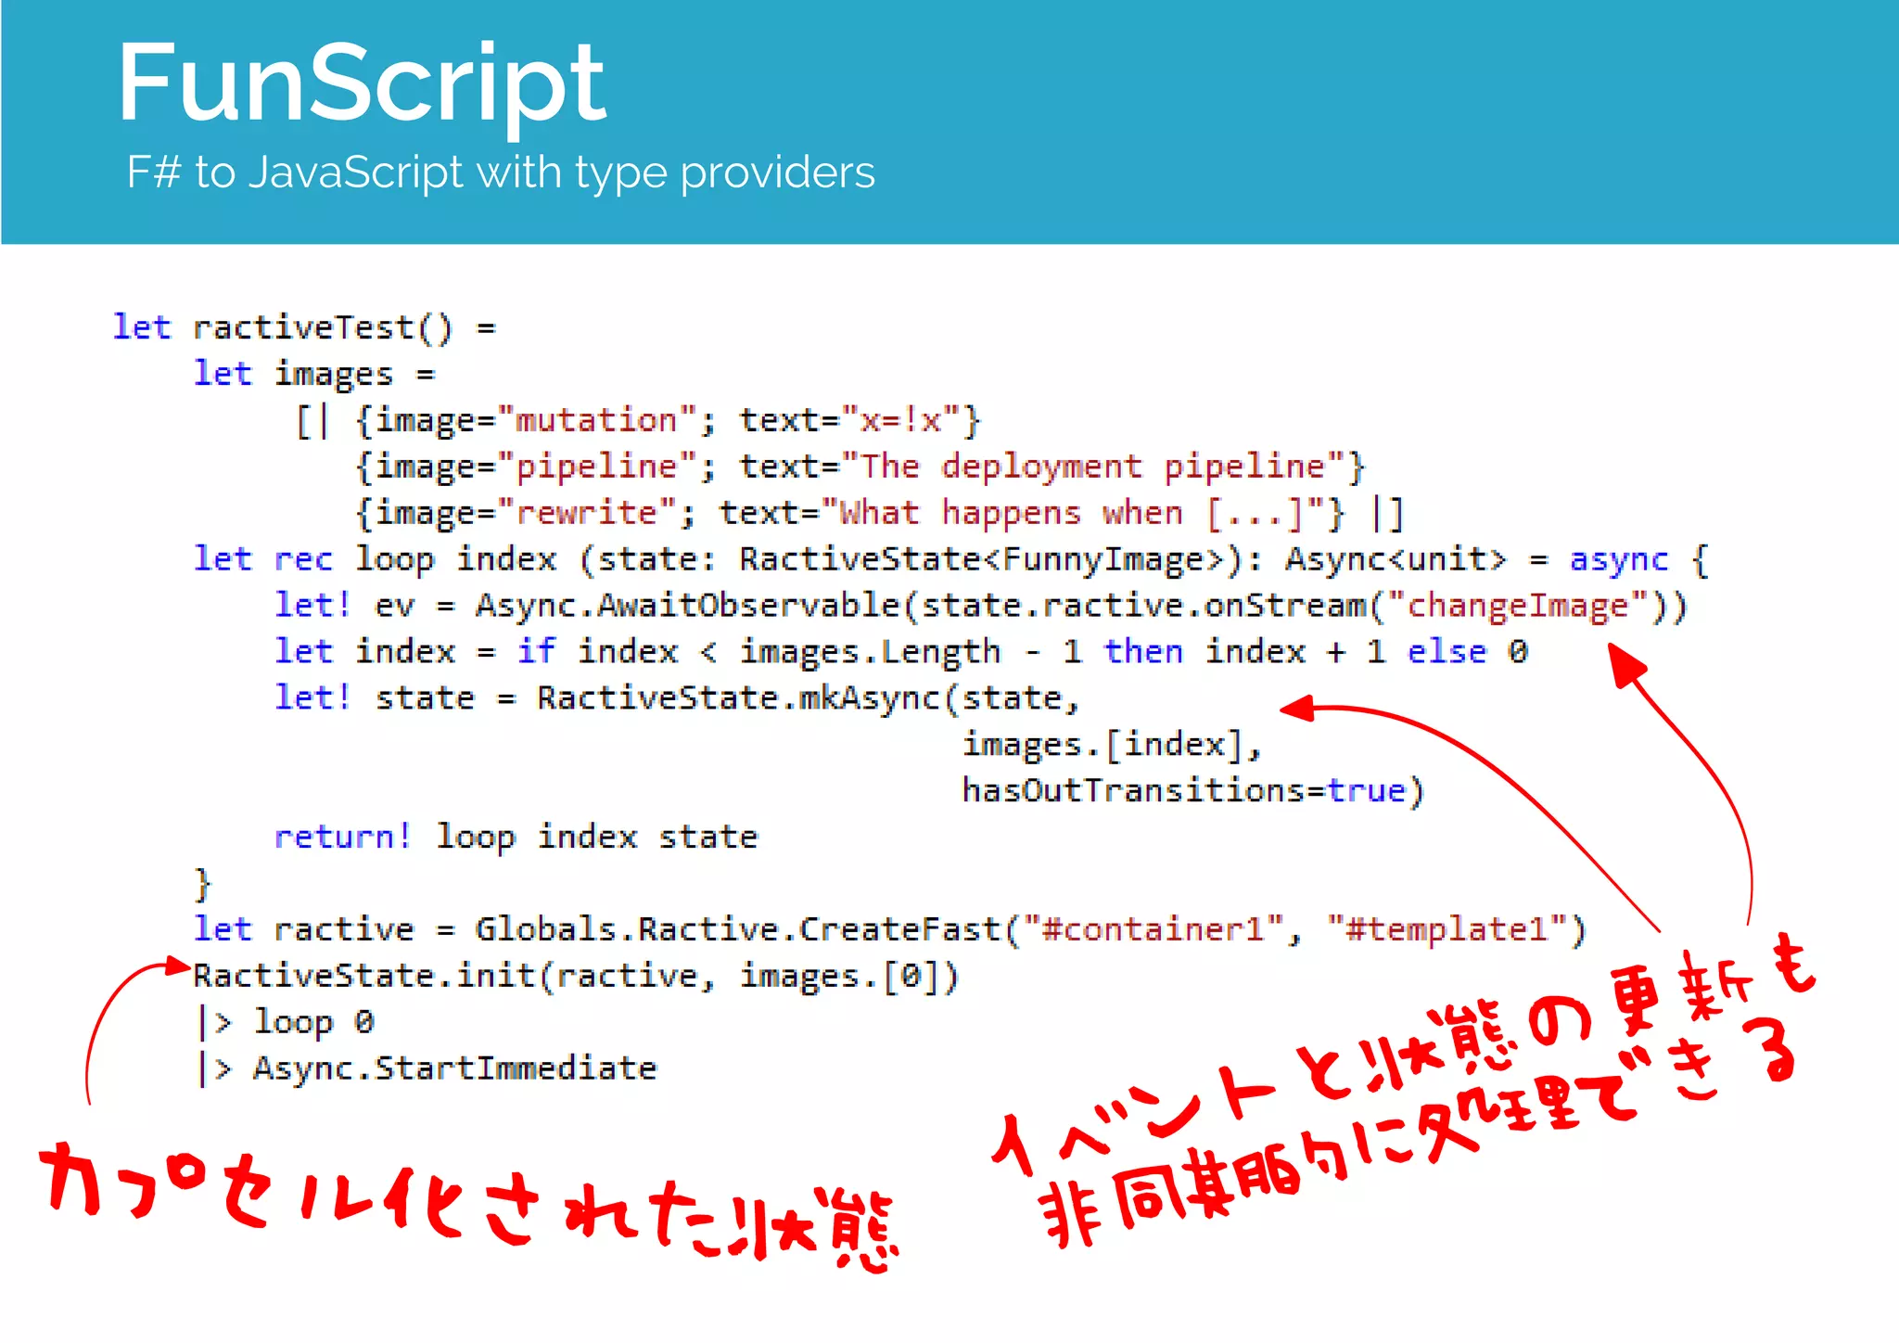Click the 'then' keyword
The width and height of the screenshot is (1899, 1343).
pyautogui.click(x=1144, y=652)
